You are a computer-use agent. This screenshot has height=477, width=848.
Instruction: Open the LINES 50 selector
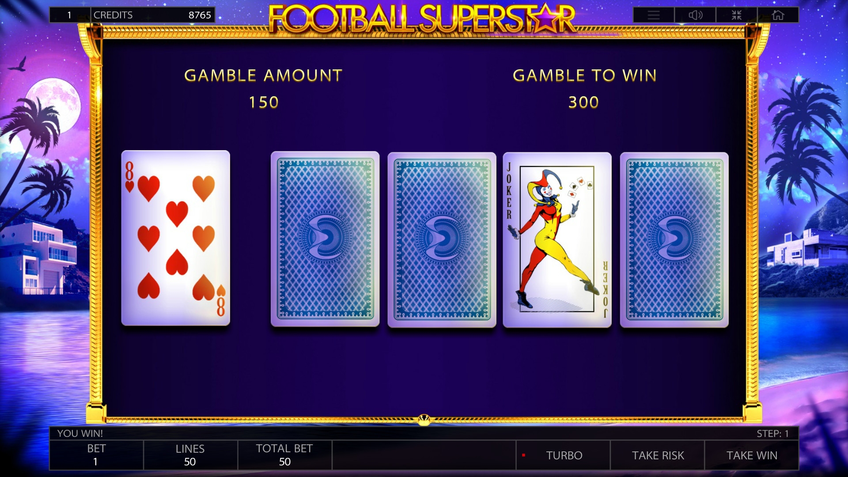pyautogui.click(x=190, y=455)
